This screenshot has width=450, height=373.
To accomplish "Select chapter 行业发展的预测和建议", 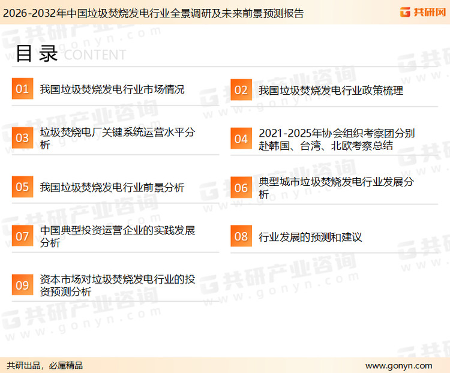I will tap(310, 237).
